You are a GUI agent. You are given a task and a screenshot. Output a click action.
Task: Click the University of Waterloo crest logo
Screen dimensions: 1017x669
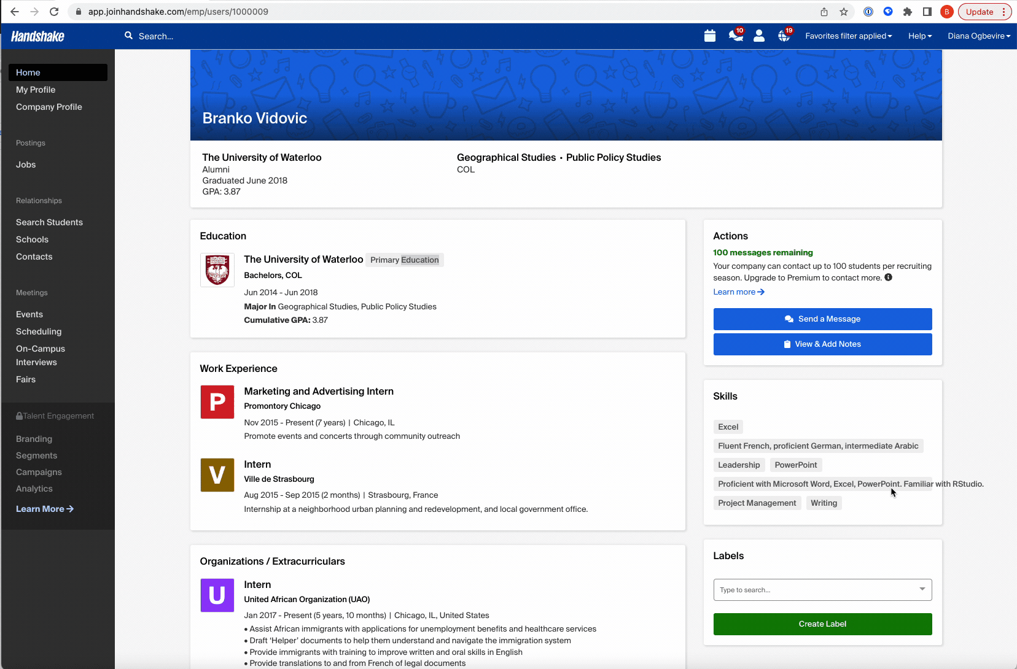[217, 270]
